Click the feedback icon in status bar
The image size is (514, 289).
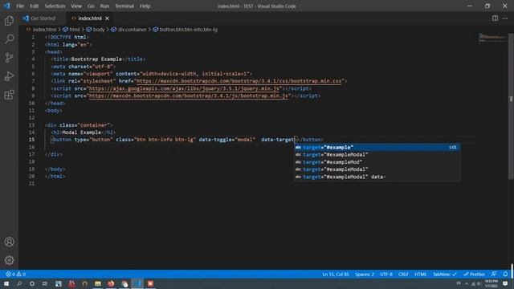point(494,275)
